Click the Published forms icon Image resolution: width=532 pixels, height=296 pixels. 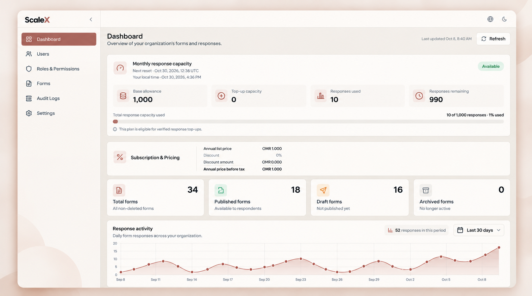click(x=221, y=190)
